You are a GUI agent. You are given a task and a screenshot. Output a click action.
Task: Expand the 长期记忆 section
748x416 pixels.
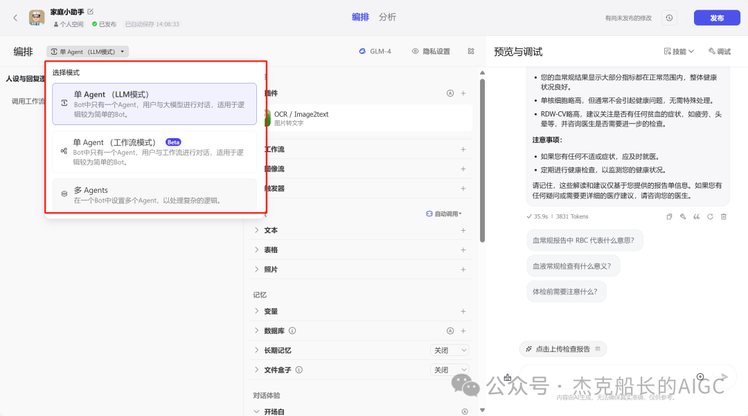click(257, 350)
